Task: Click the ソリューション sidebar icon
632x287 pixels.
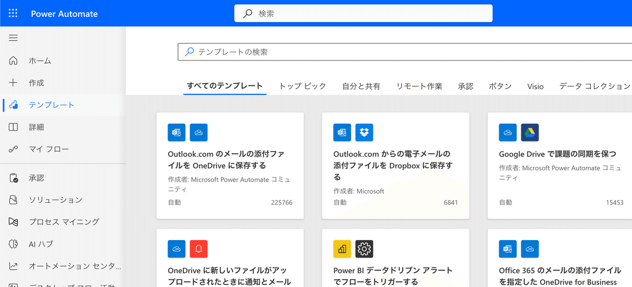Action: (14, 200)
